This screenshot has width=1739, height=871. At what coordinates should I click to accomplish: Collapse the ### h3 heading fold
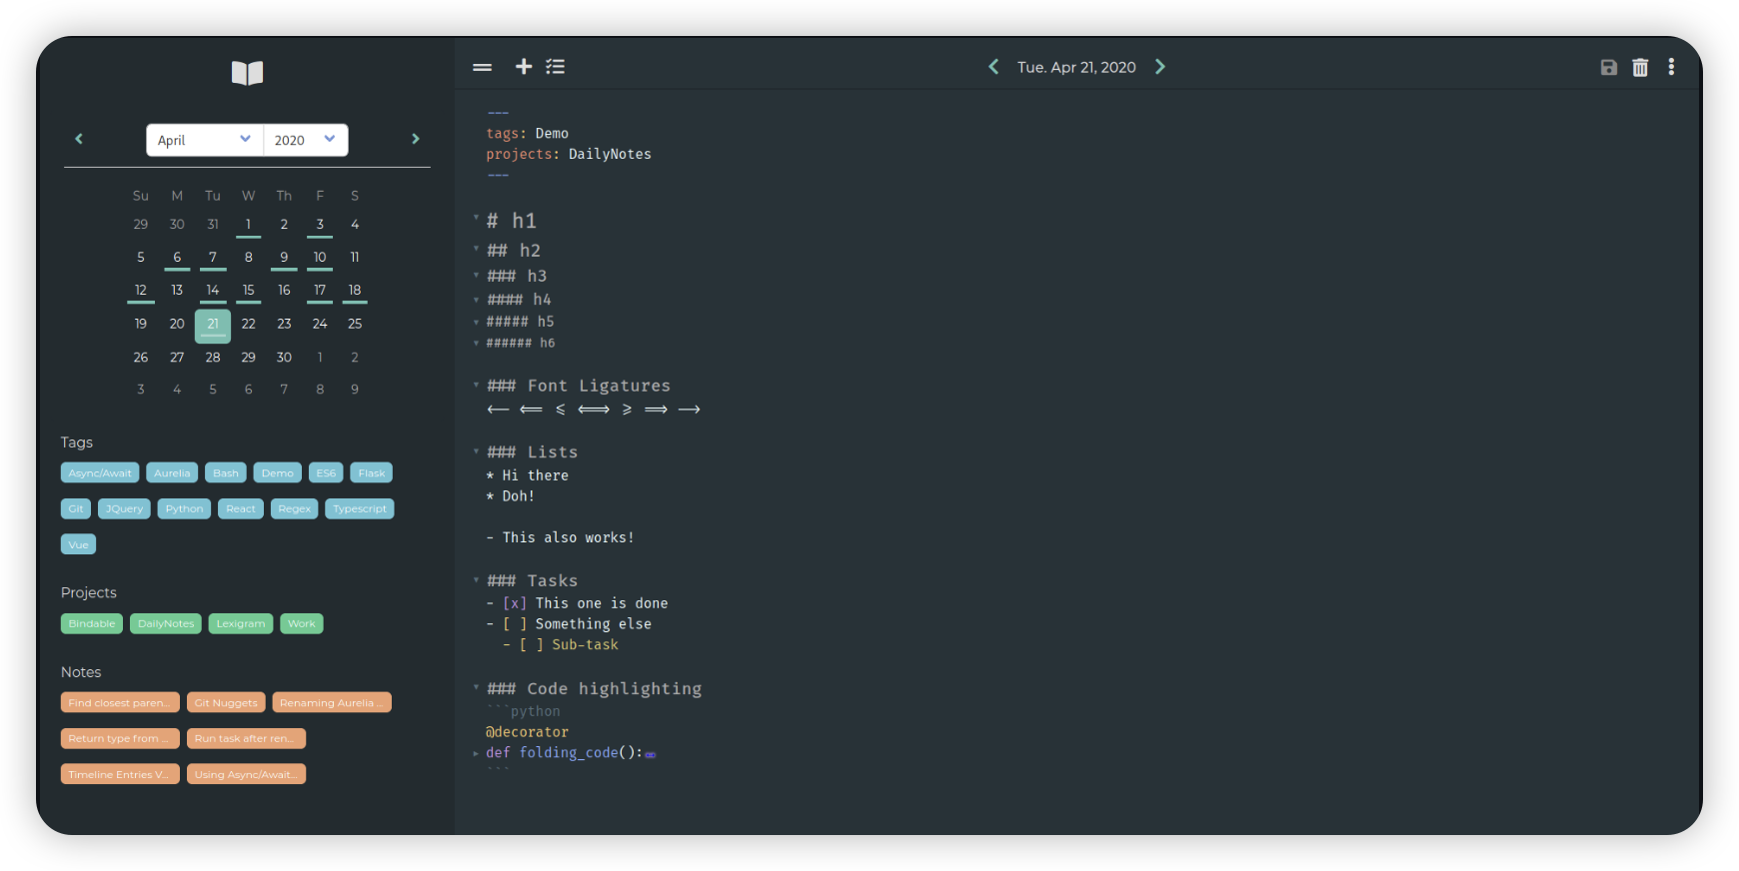476,274
